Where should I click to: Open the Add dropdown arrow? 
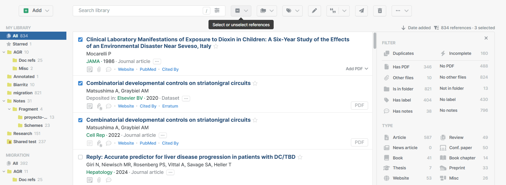click(47, 11)
